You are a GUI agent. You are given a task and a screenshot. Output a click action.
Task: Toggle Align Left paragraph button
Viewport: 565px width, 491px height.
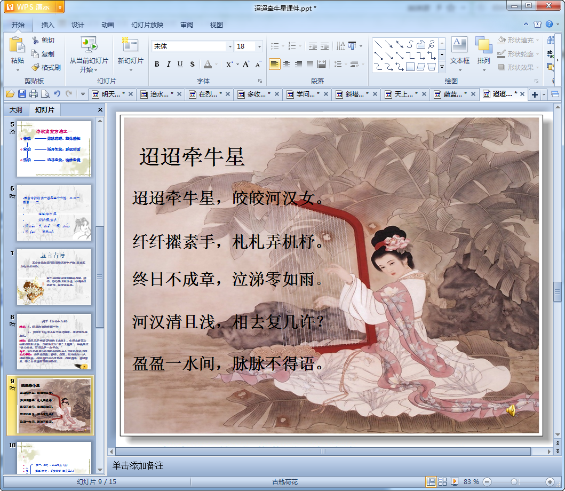(275, 64)
